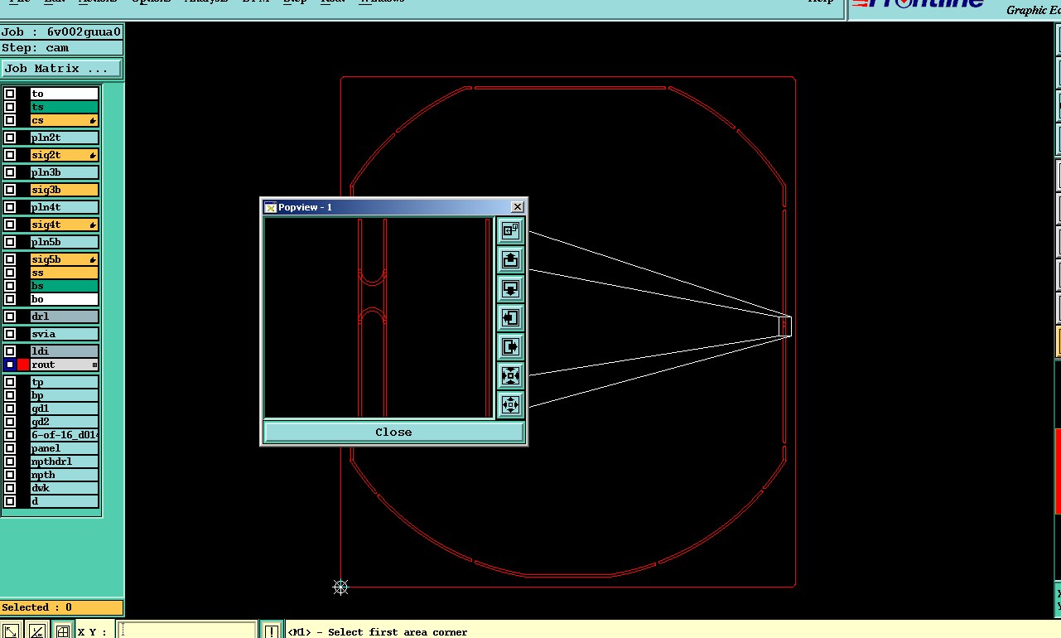Image resolution: width=1061 pixels, height=638 pixels.
Task: Click the exclamation mark message icon
Action: point(272,631)
